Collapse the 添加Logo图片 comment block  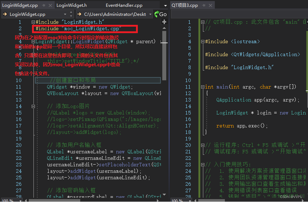pyautogui.click(x=33, y=106)
